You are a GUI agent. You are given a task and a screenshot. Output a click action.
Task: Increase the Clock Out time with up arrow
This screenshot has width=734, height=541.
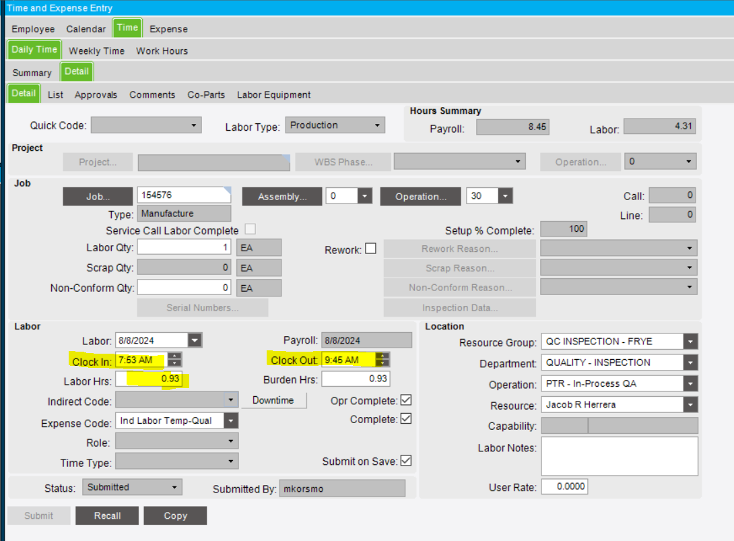tap(383, 356)
